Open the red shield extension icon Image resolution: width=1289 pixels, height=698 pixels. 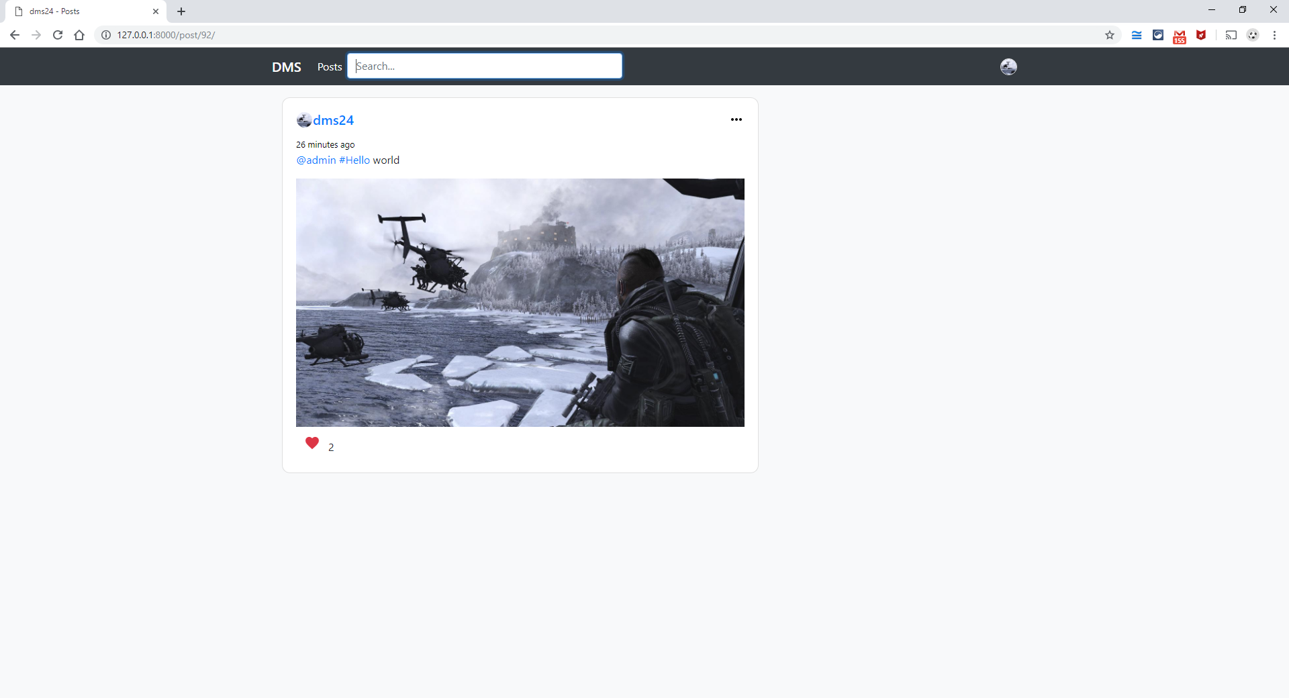coord(1201,35)
